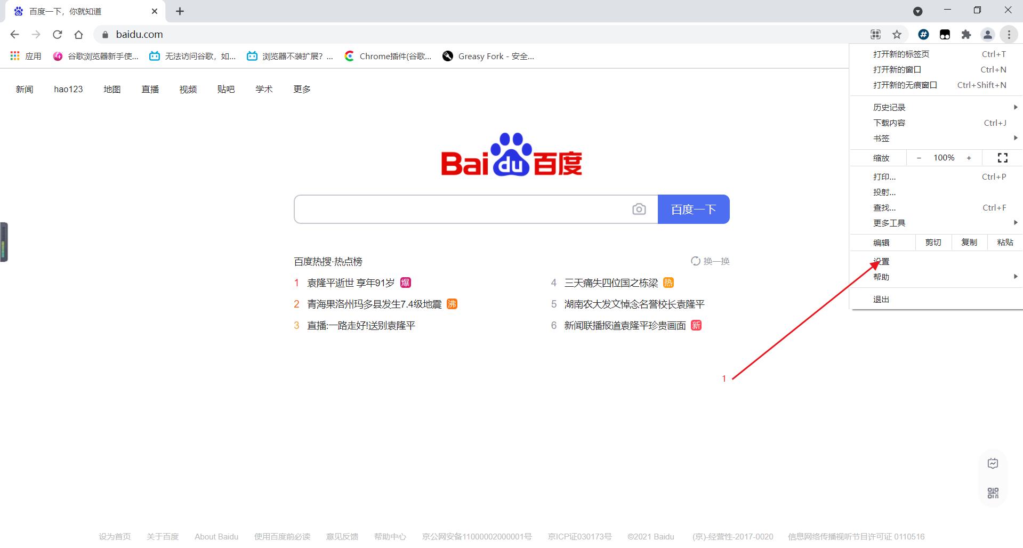Image resolution: width=1023 pixels, height=548 pixels.
Task: Choose 查找... menu item
Action: click(936, 207)
